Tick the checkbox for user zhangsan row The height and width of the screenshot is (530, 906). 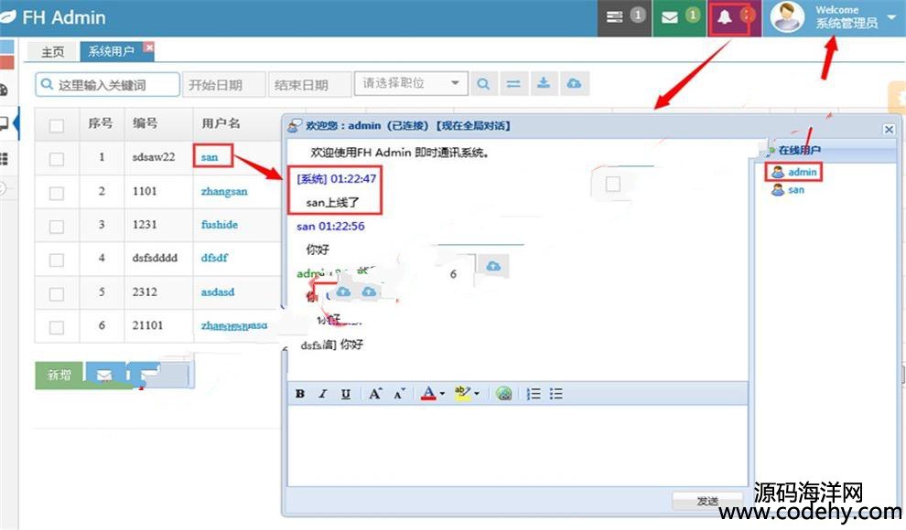(x=57, y=192)
